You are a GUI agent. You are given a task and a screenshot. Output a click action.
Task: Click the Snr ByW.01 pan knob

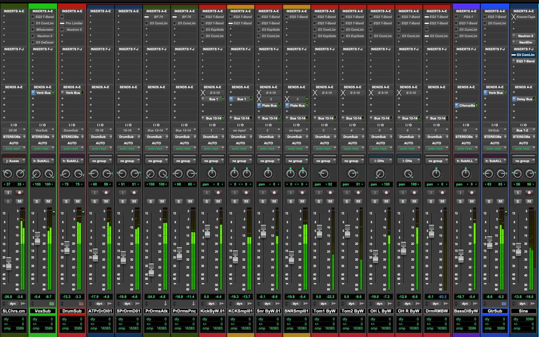pos(268,174)
